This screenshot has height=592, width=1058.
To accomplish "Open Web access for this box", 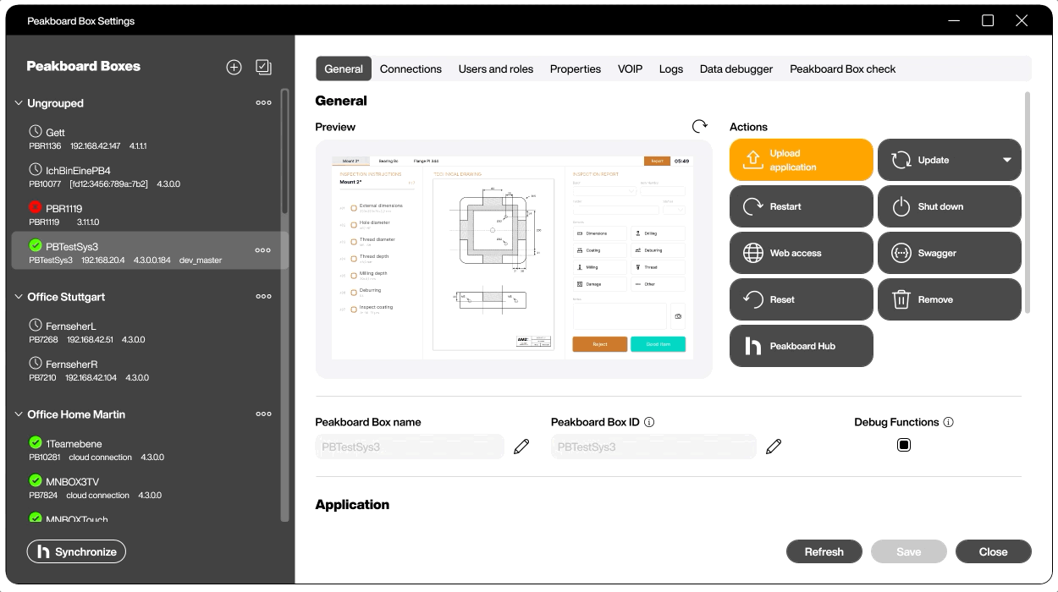I will pos(801,253).
